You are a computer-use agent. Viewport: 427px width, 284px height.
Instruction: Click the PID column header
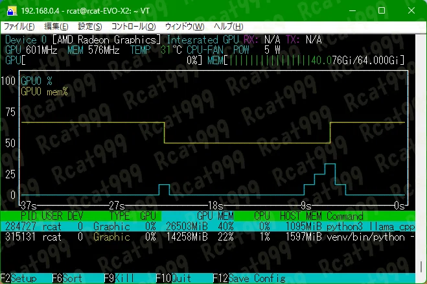[29, 216]
